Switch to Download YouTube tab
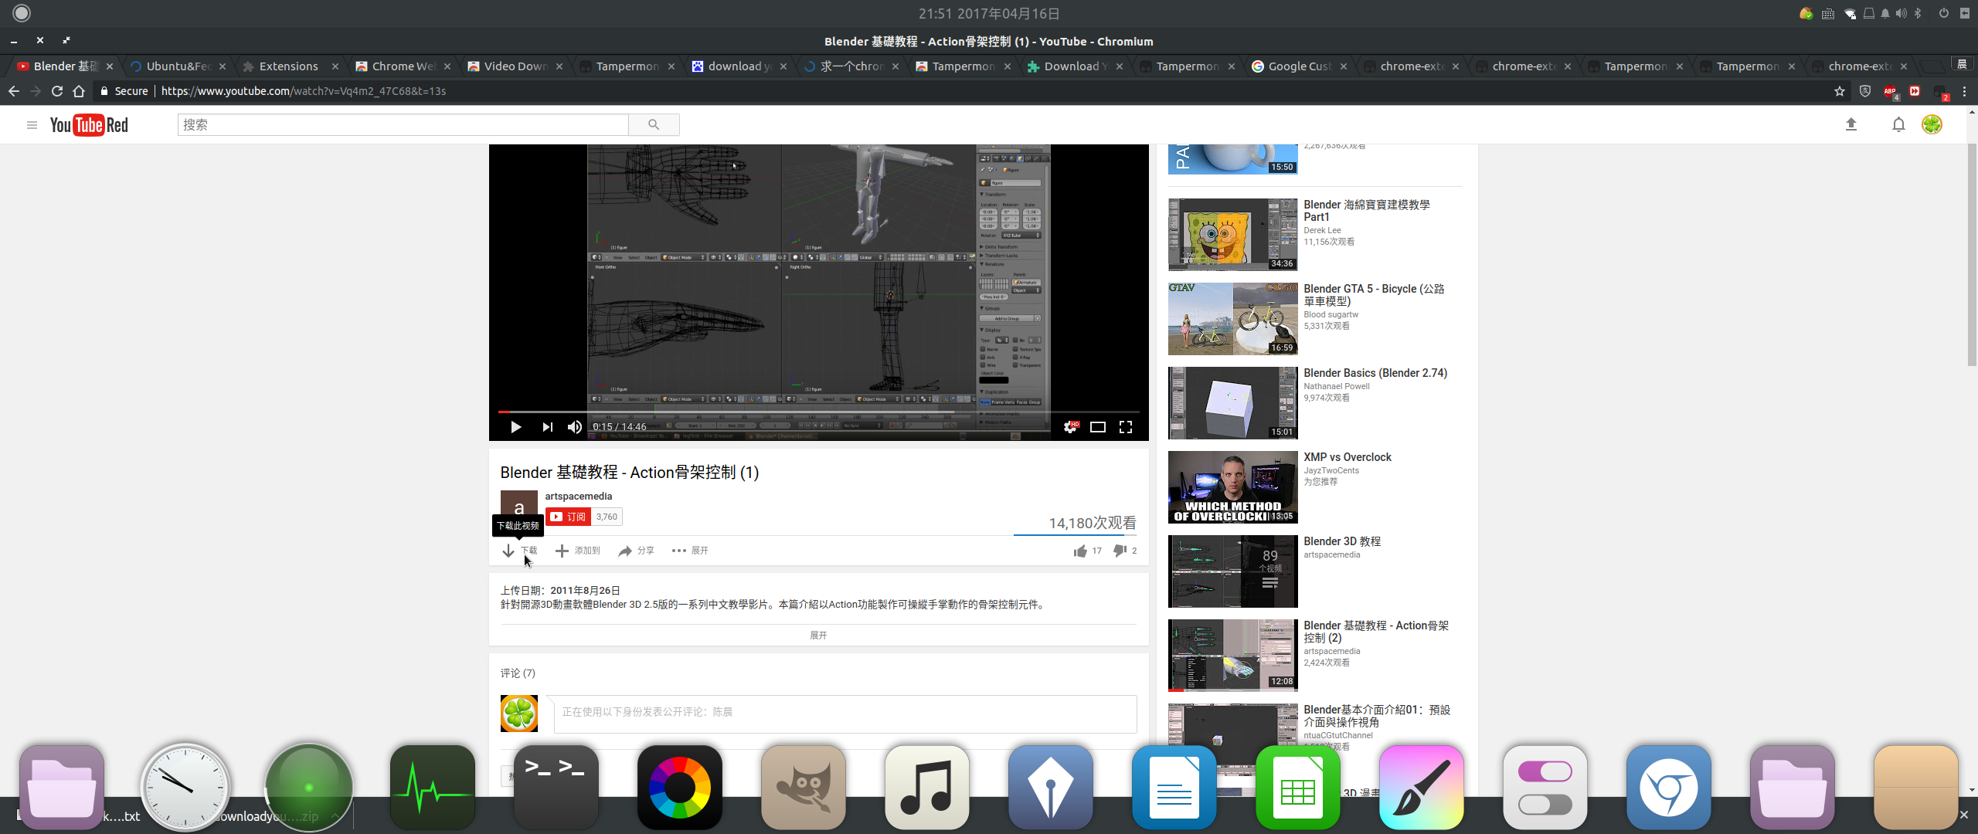Viewport: 1978px width, 834px height. coord(1076,66)
